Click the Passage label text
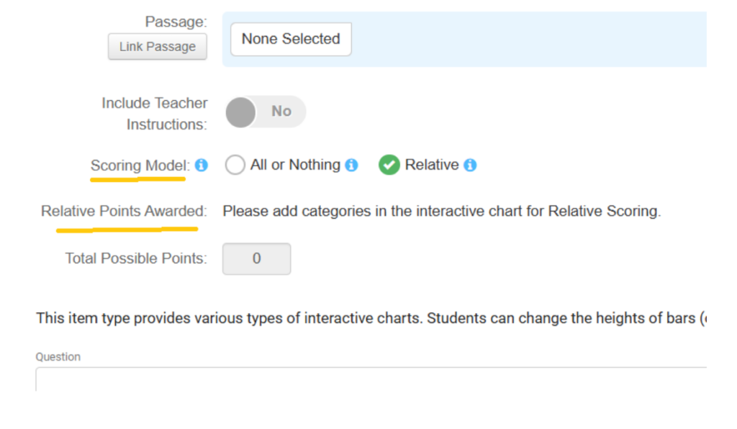 [x=176, y=22]
